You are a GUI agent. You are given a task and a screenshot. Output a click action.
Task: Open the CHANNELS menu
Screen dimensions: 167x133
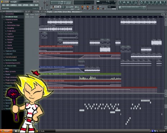tap(13, 5)
